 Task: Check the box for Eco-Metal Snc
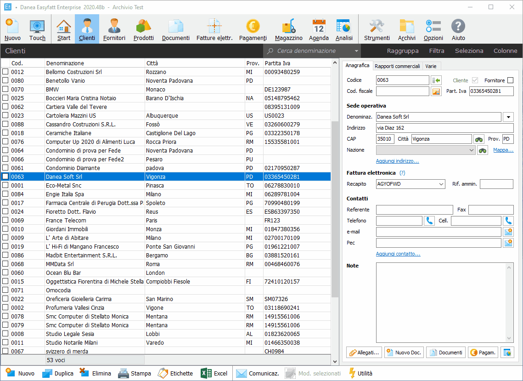(x=6, y=185)
